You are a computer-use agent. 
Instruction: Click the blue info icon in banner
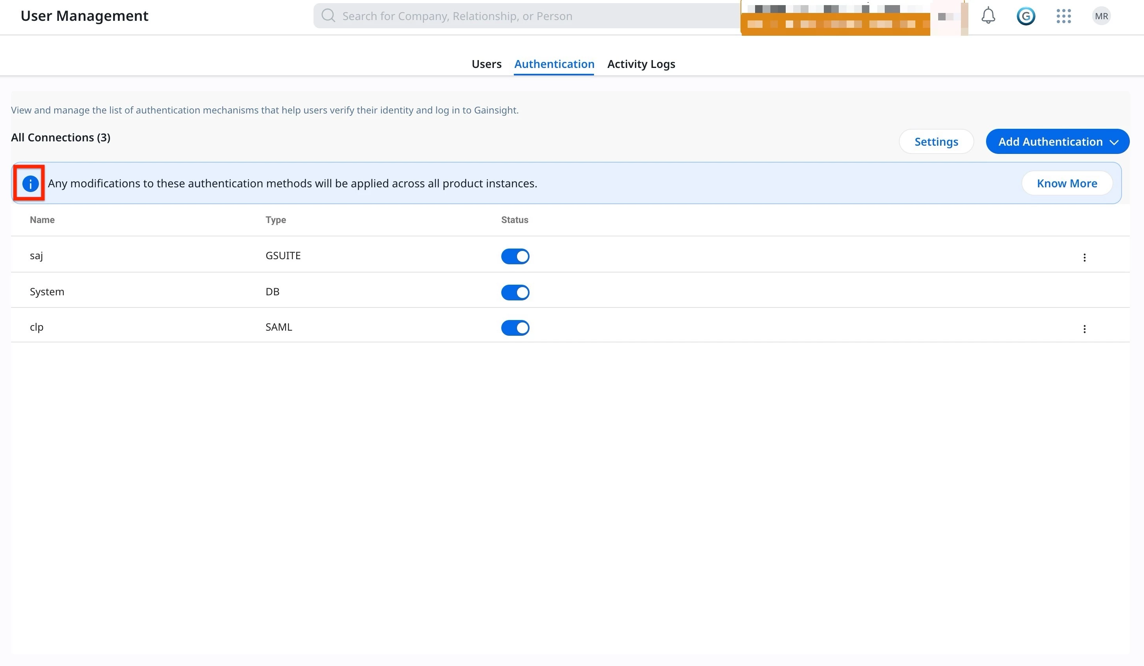(30, 184)
